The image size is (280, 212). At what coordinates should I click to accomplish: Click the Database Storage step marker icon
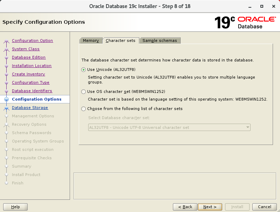(x=6, y=108)
